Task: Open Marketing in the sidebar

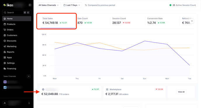Action: click(17, 46)
